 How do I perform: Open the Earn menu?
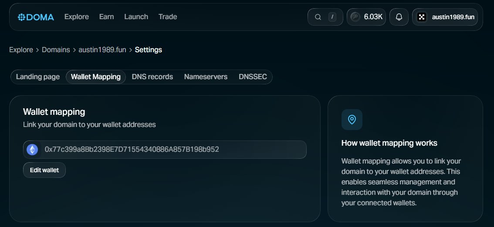(106, 17)
